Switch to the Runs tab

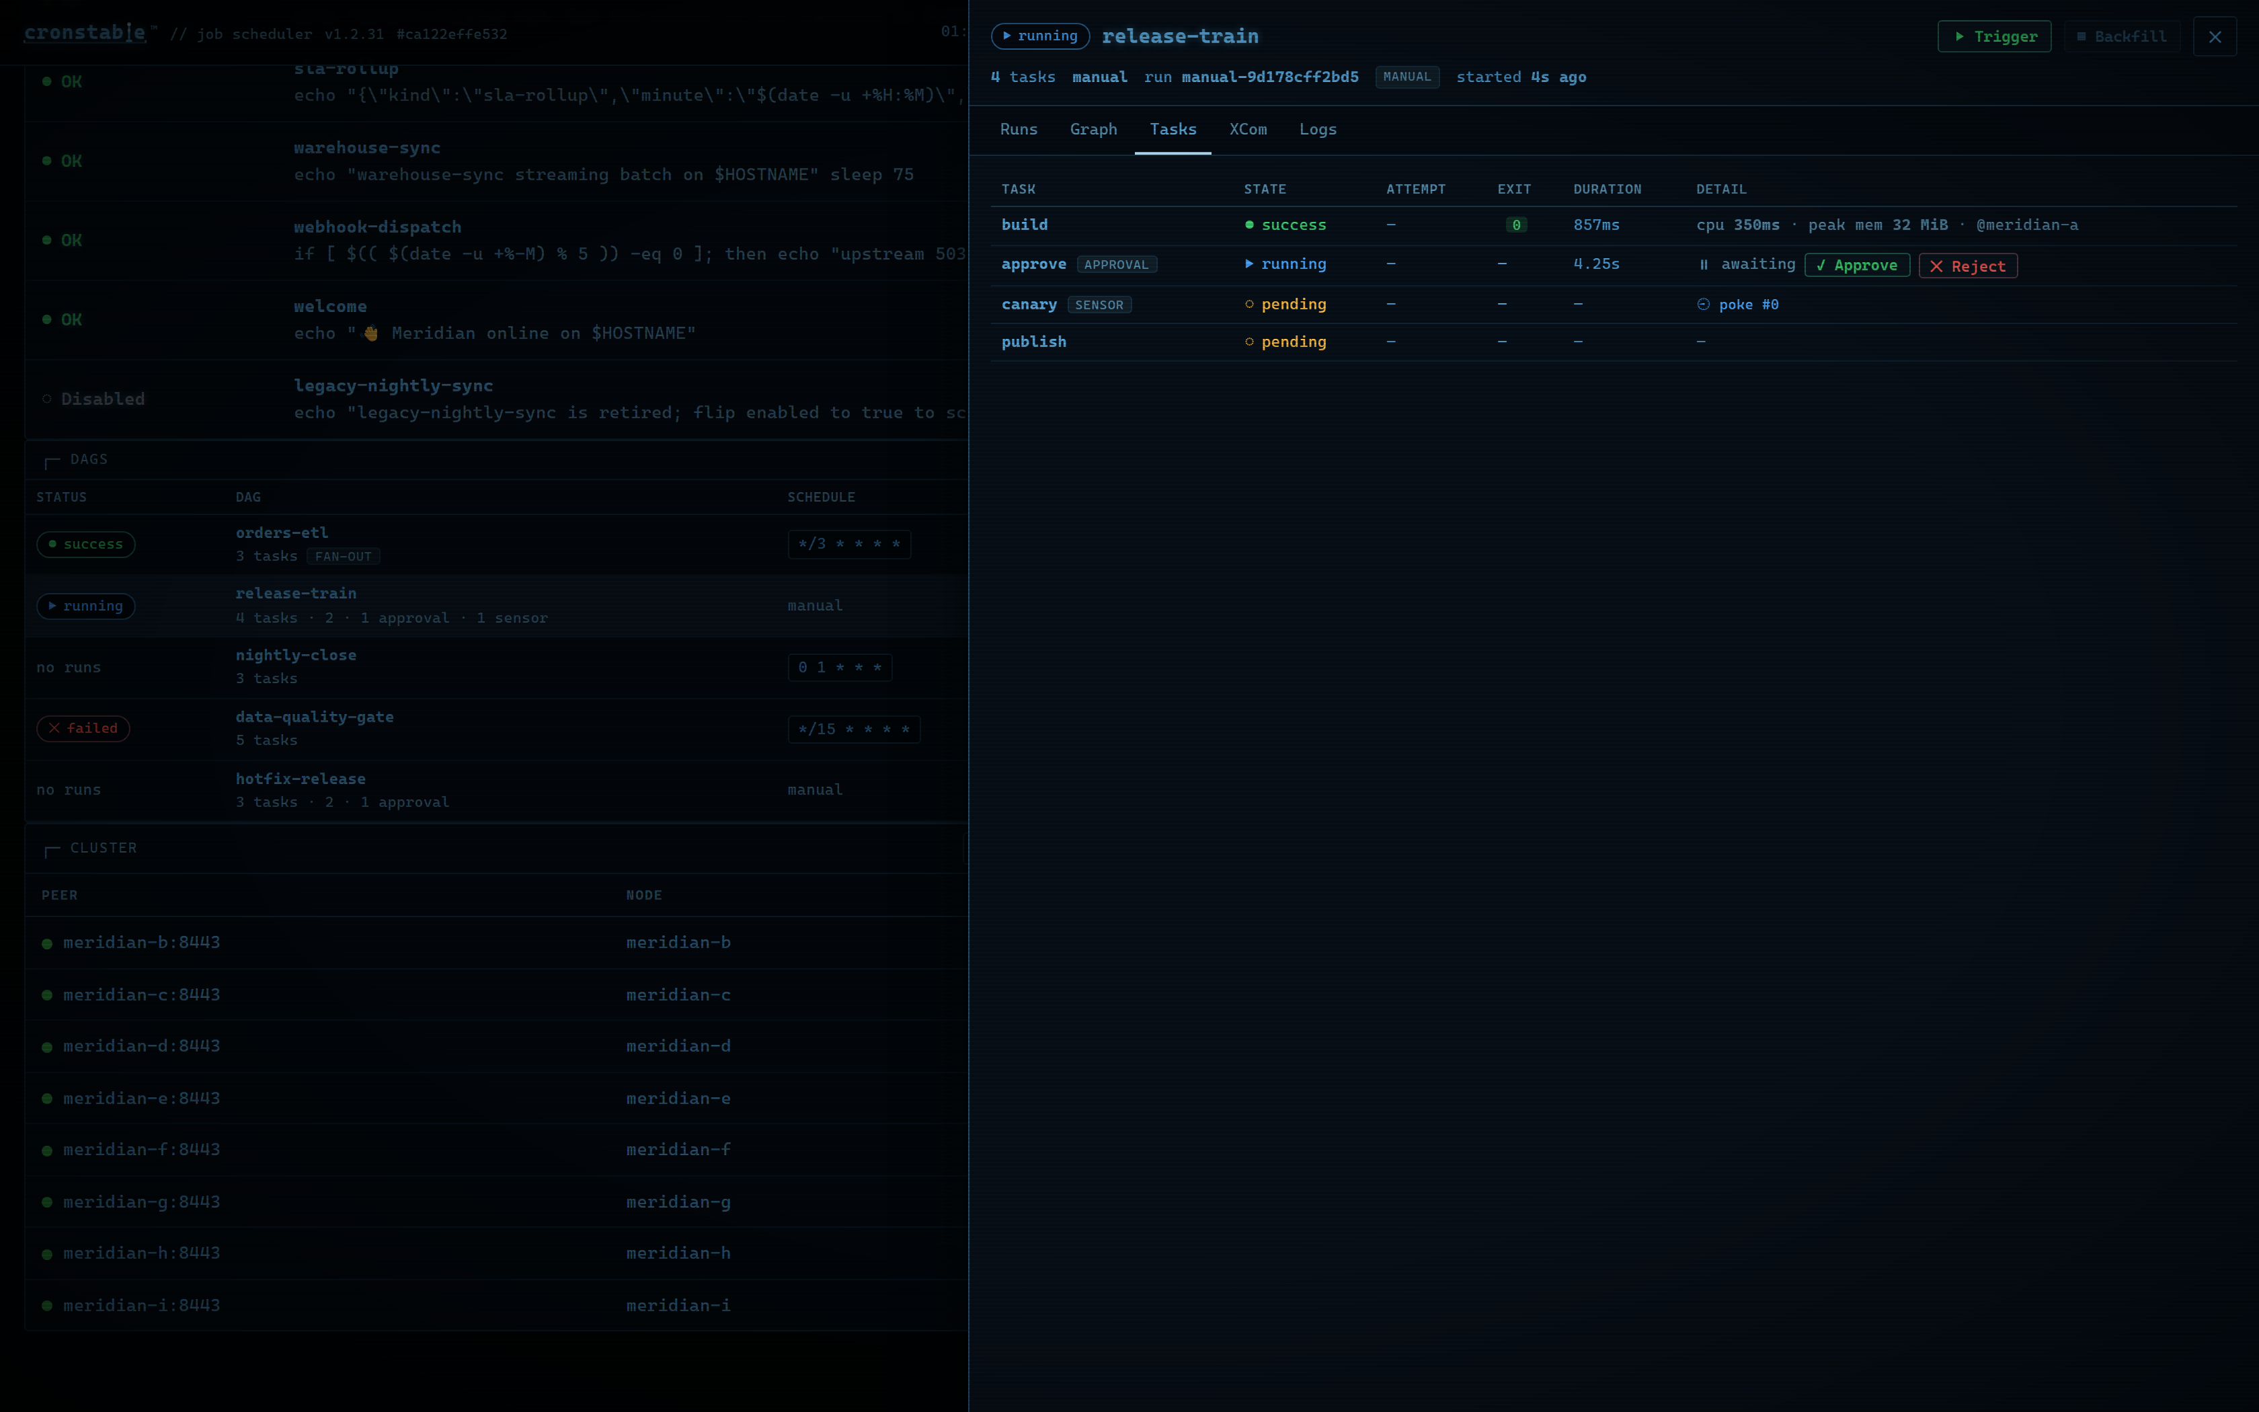(x=1019, y=129)
